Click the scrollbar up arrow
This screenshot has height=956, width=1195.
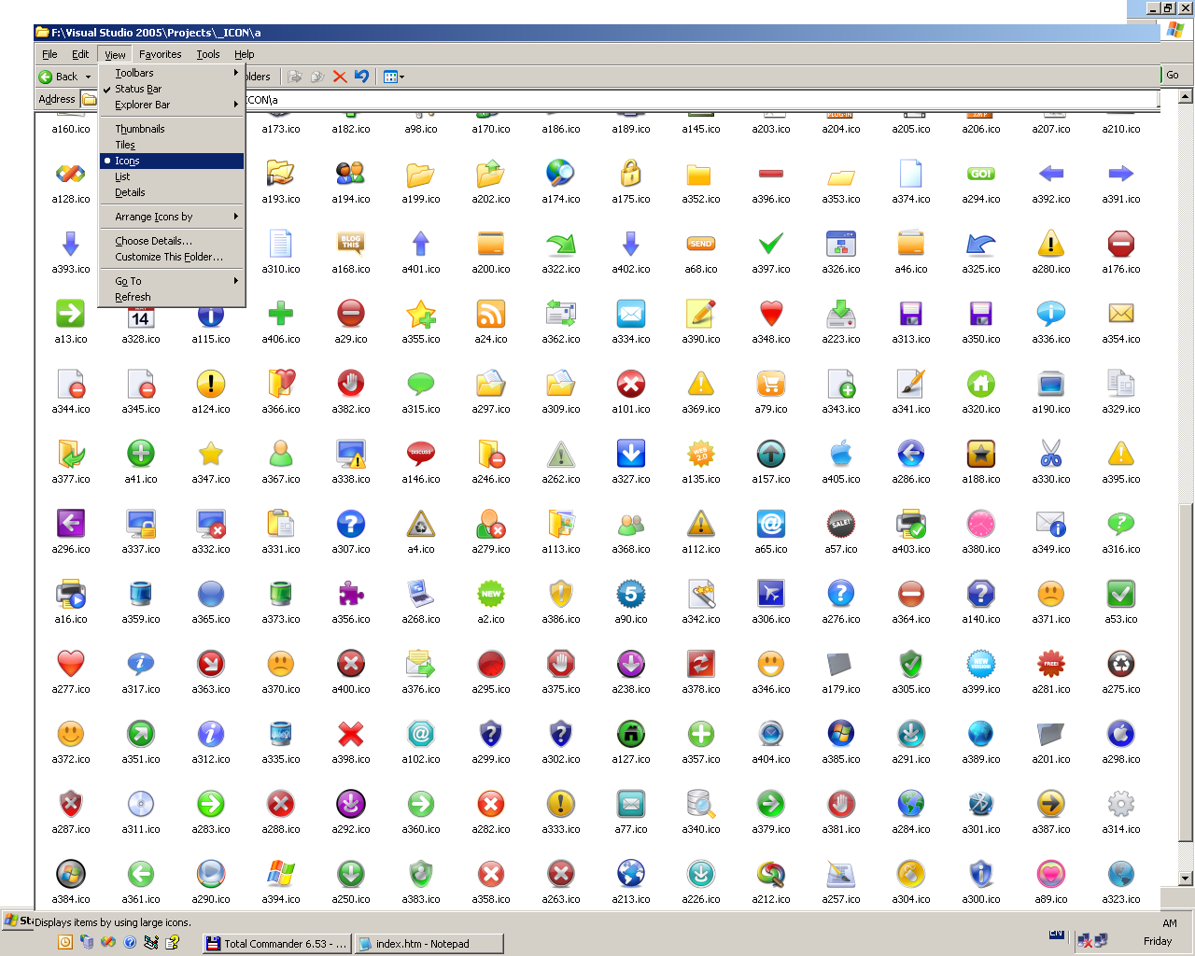point(1186,96)
